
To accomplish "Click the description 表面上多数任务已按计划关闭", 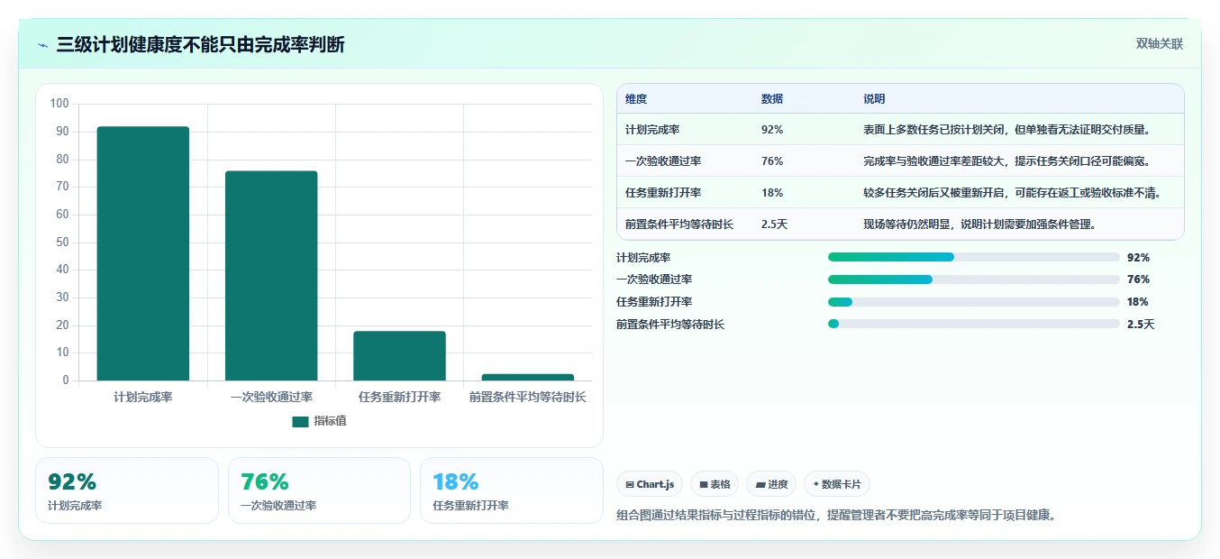I will click(1009, 130).
